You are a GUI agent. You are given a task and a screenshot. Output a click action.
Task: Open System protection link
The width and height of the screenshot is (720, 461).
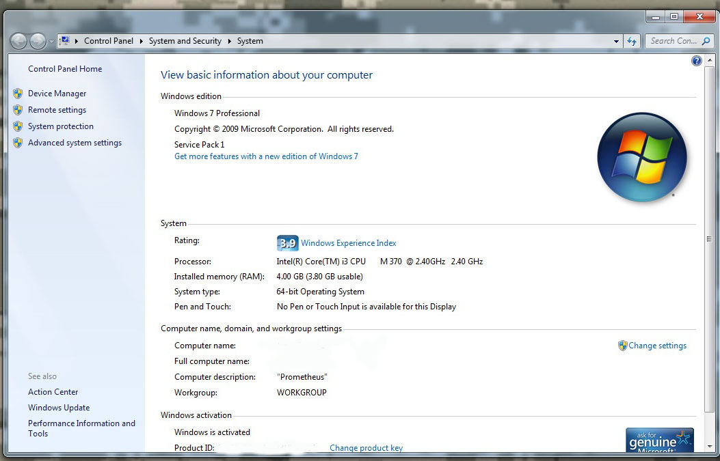click(61, 126)
